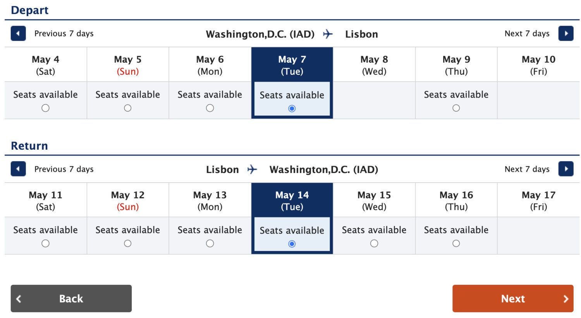This screenshot has height=318, width=581.
Task: Click the May 12 Sunday date cell
Action: (128, 200)
